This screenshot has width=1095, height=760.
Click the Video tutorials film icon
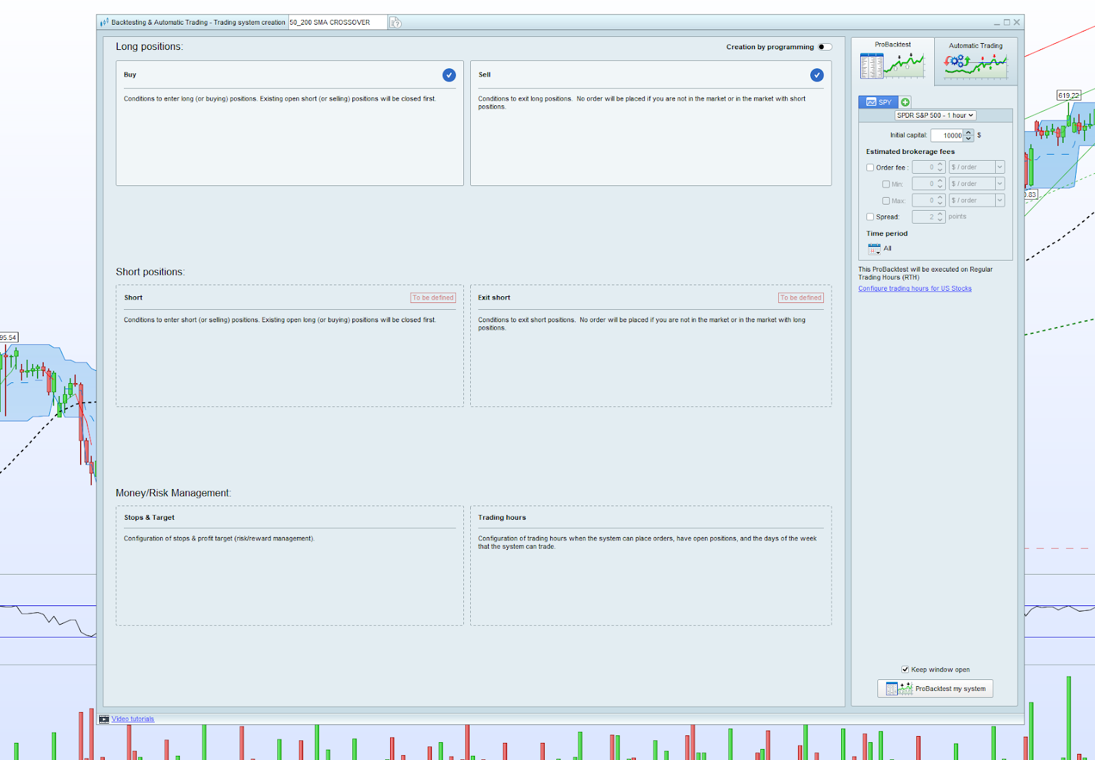pos(104,719)
